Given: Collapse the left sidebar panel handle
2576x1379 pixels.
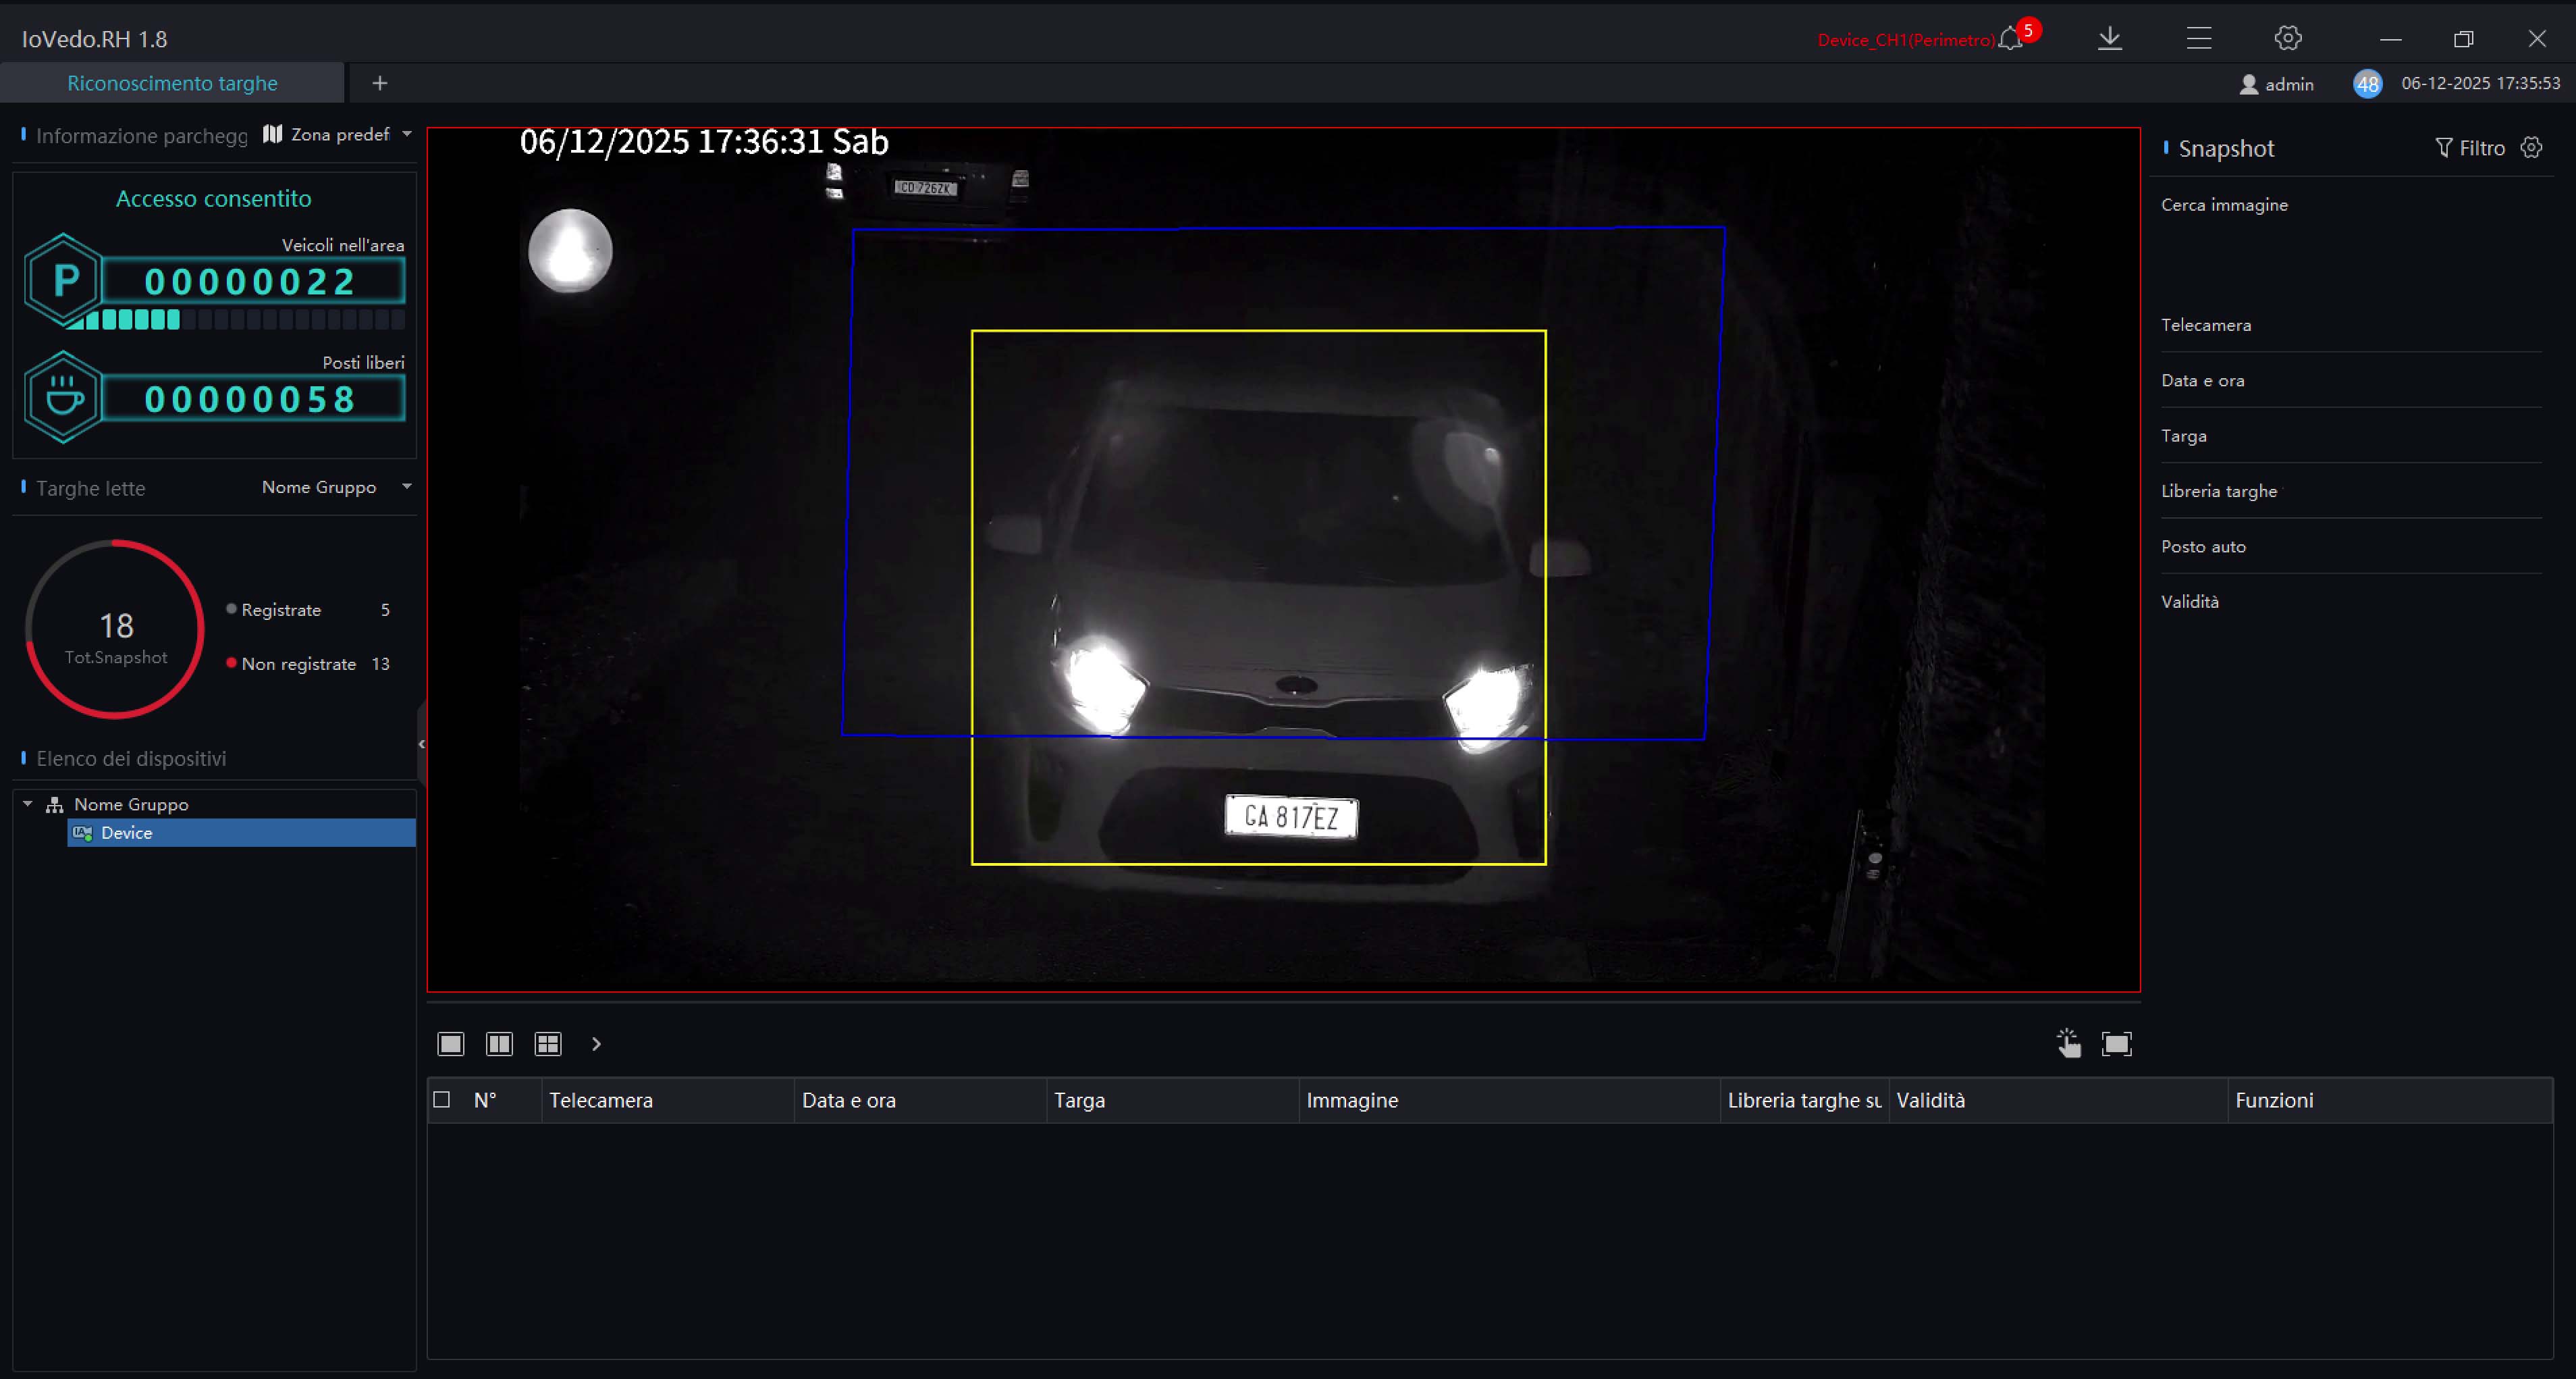Looking at the screenshot, I should [421, 744].
